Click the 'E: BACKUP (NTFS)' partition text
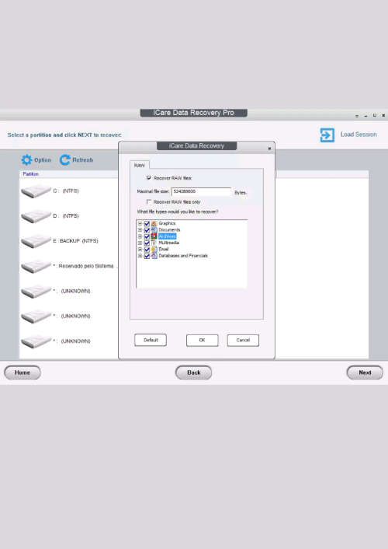This screenshot has height=549, width=388. click(x=75, y=241)
